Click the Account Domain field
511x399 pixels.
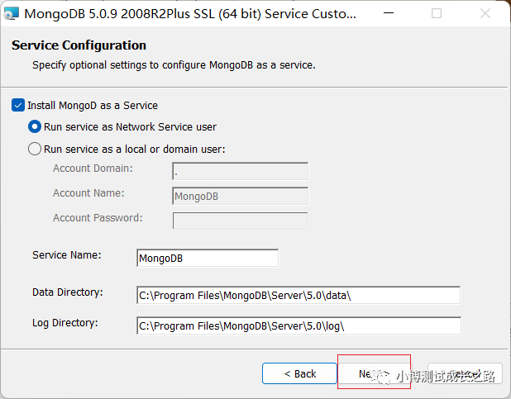pyautogui.click(x=240, y=171)
